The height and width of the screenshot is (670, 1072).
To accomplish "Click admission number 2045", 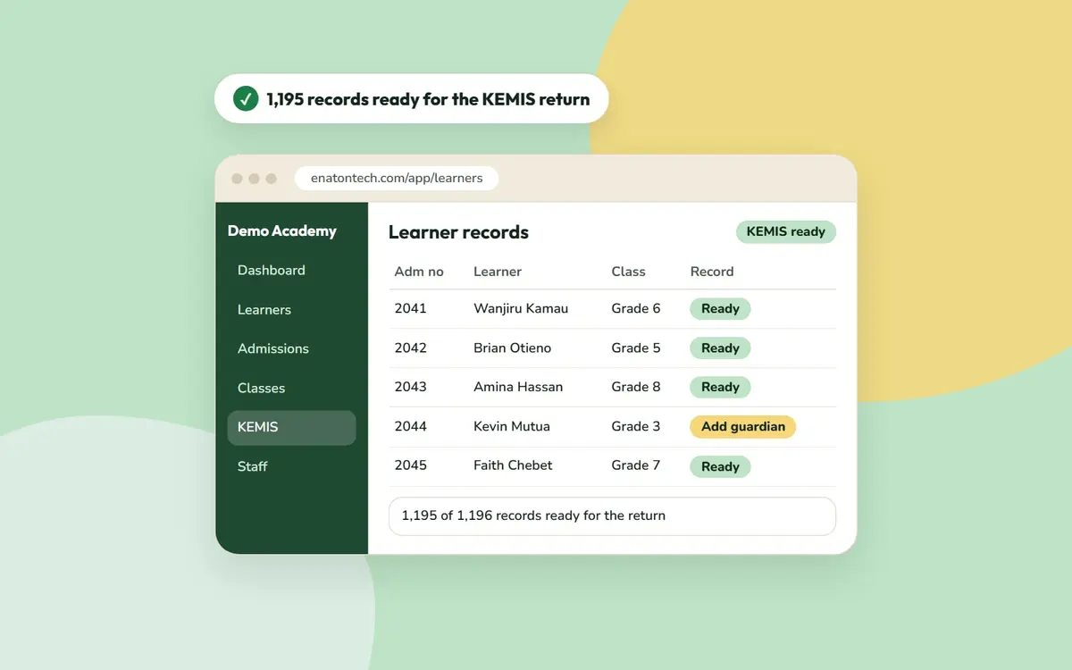I will coord(411,465).
